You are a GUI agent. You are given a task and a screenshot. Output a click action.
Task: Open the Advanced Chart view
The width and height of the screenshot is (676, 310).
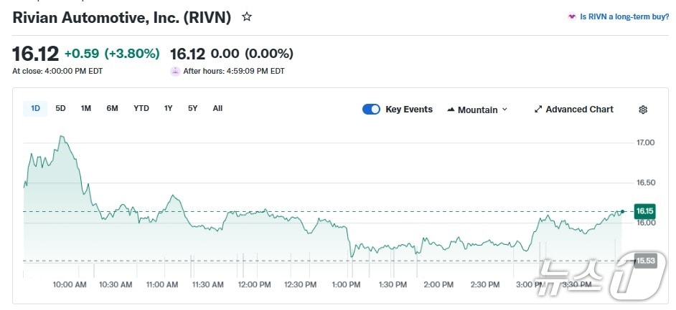pyautogui.click(x=579, y=110)
